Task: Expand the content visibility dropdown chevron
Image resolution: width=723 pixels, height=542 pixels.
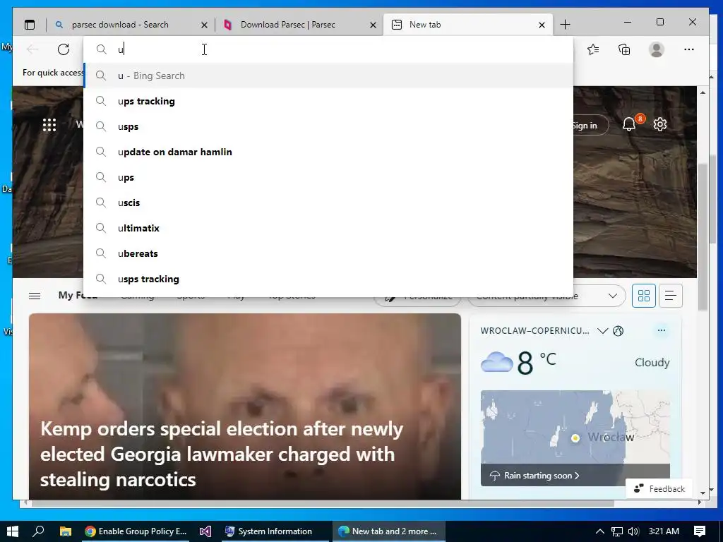Action: [x=613, y=296]
